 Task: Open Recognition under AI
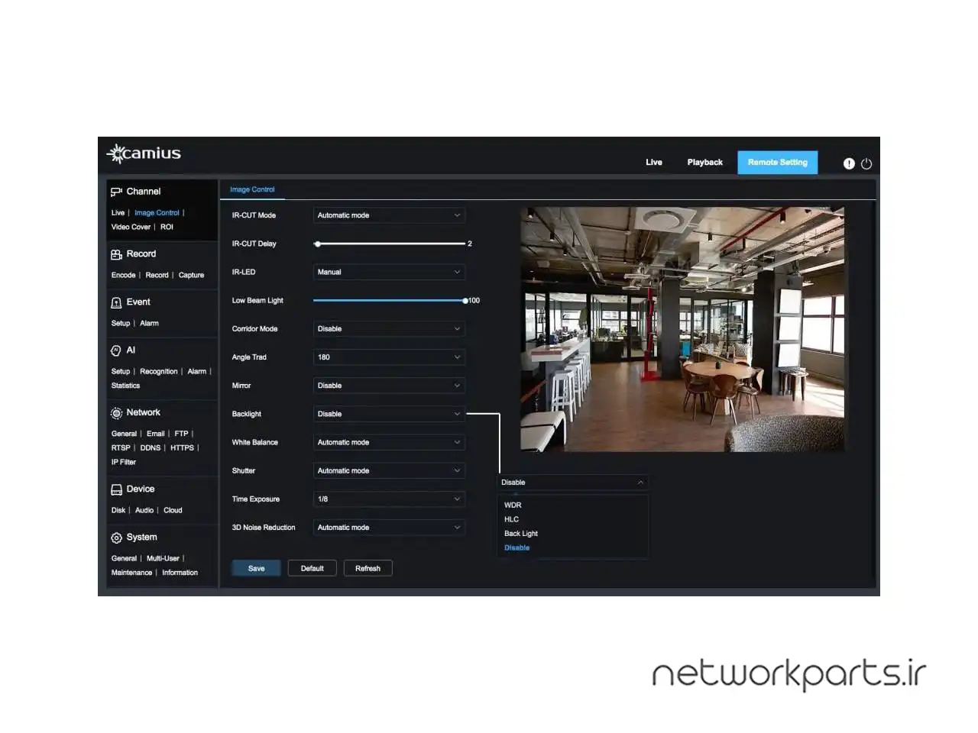[158, 372]
